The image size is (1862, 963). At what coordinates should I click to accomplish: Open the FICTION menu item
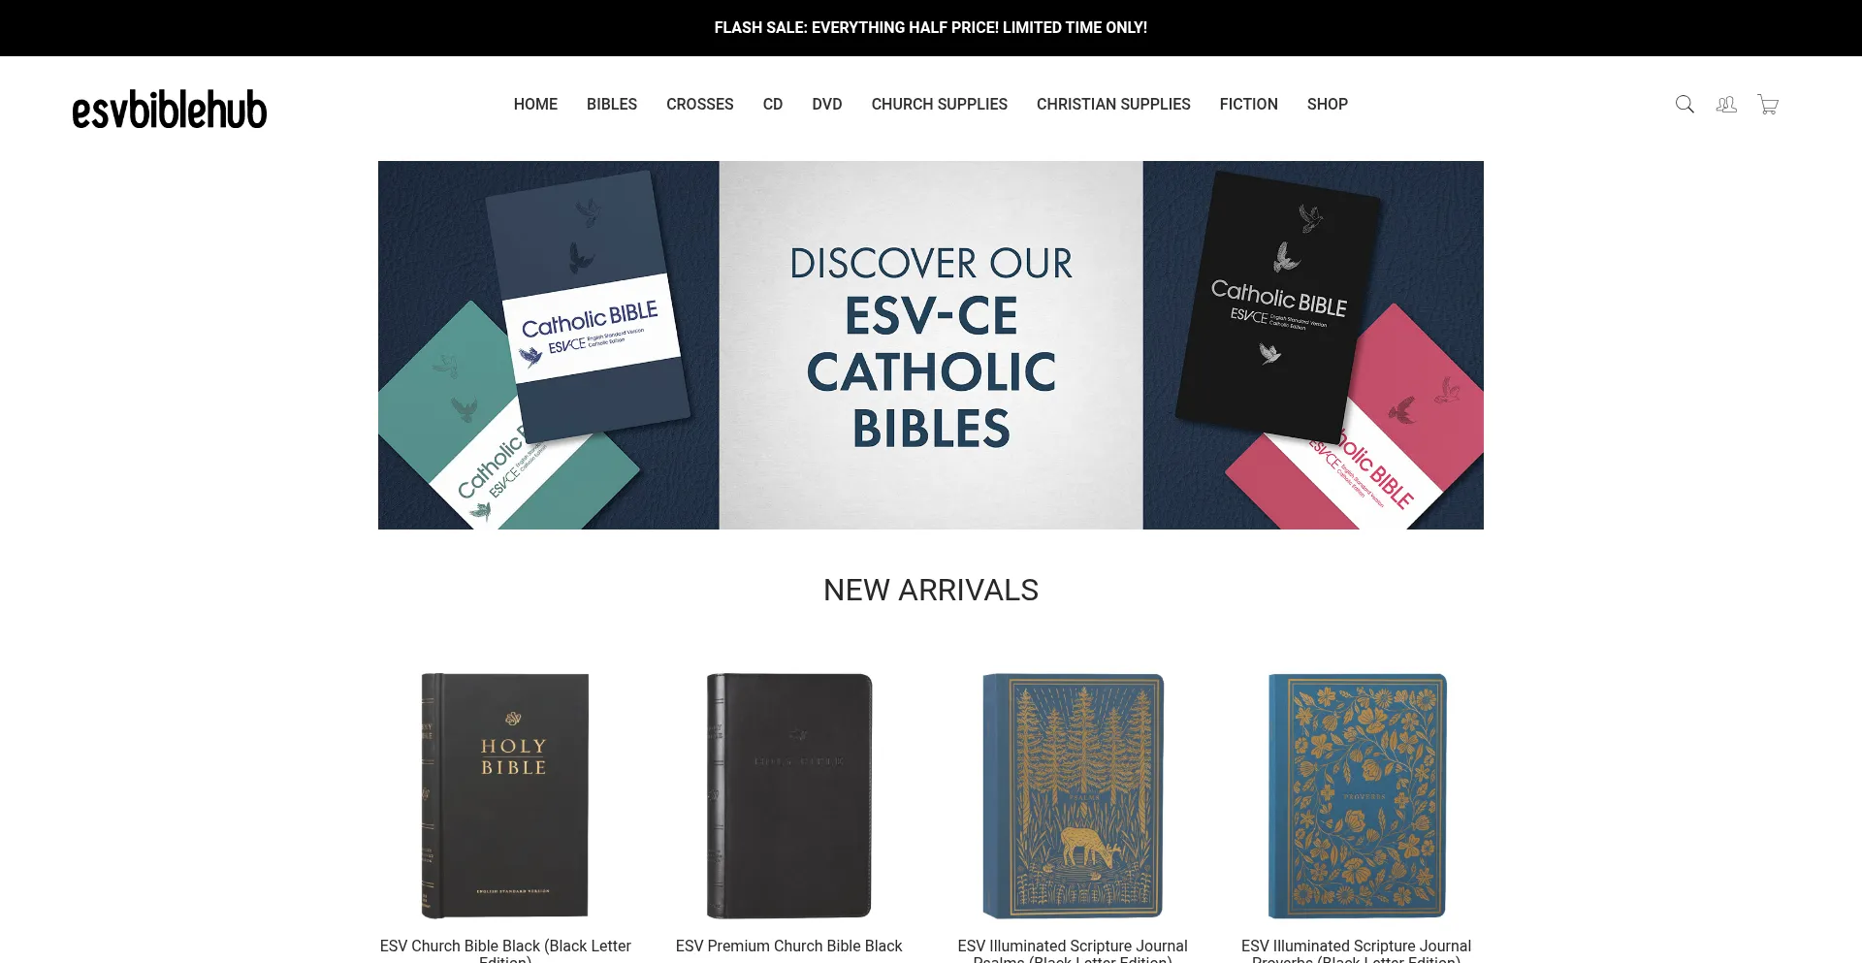click(1249, 104)
